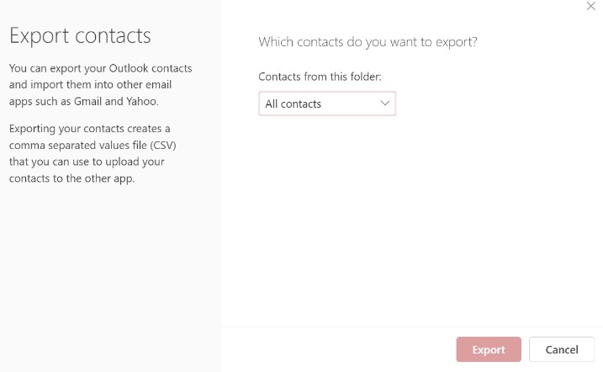Image resolution: width=603 pixels, height=372 pixels.
Task: Click the 'comma separated values file (CSV)' line
Action: (x=93, y=145)
